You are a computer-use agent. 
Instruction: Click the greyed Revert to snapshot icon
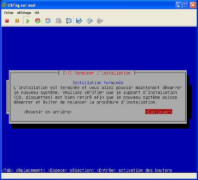coord(59,21)
